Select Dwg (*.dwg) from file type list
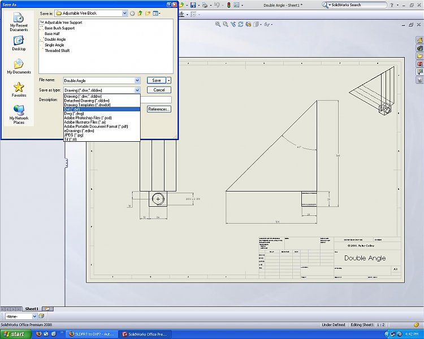424x339 pixels. [x=74, y=114]
